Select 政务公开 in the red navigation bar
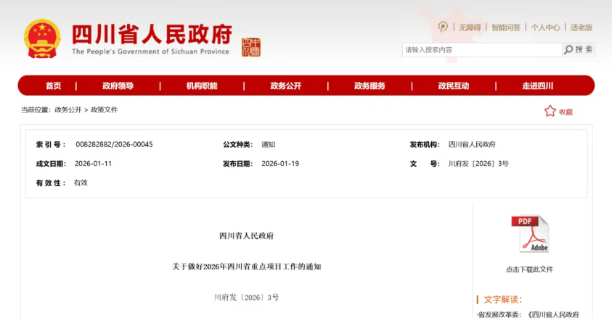 pyautogui.click(x=285, y=86)
